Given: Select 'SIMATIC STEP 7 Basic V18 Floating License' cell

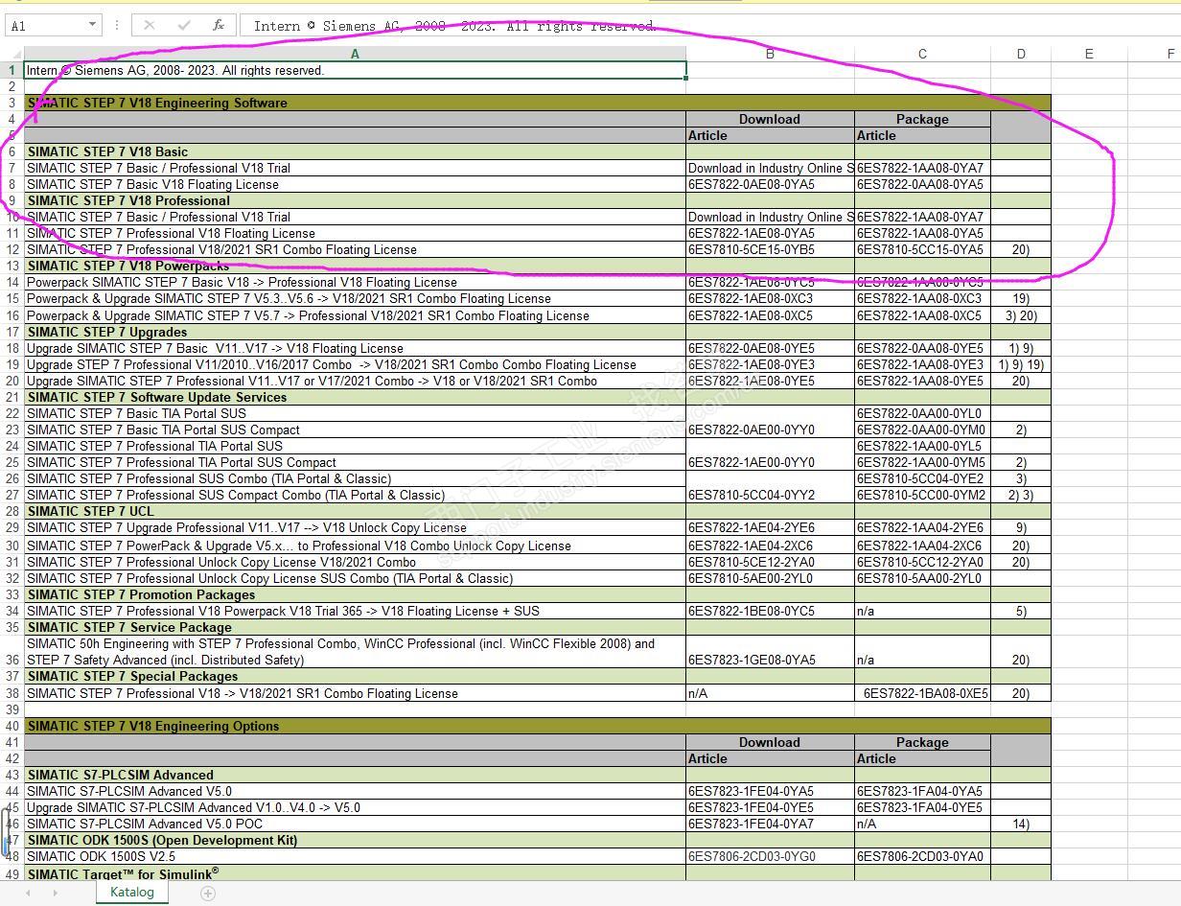Looking at the screenshot, I should tap(355, 184).
